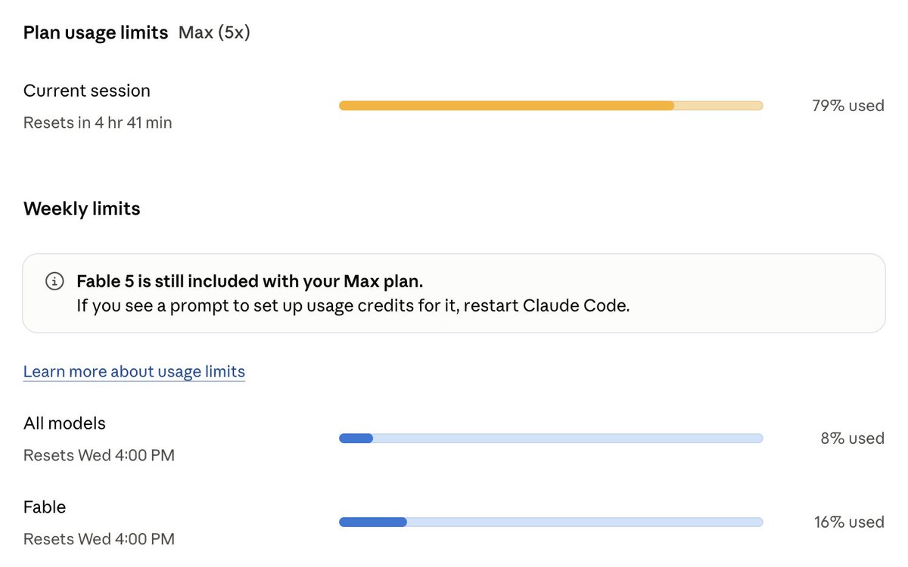Click the Fable 5 still included bold notice

point(250,281)
